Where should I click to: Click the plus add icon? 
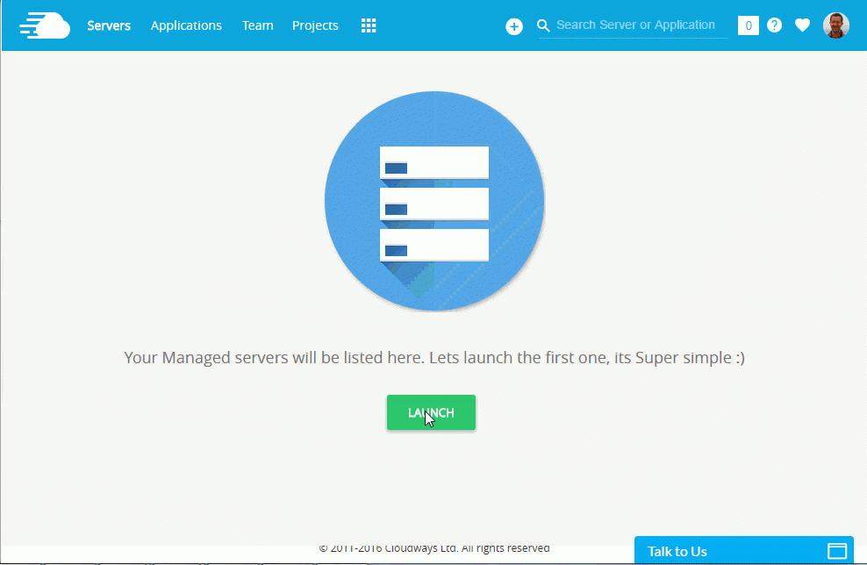pos(513,26)
